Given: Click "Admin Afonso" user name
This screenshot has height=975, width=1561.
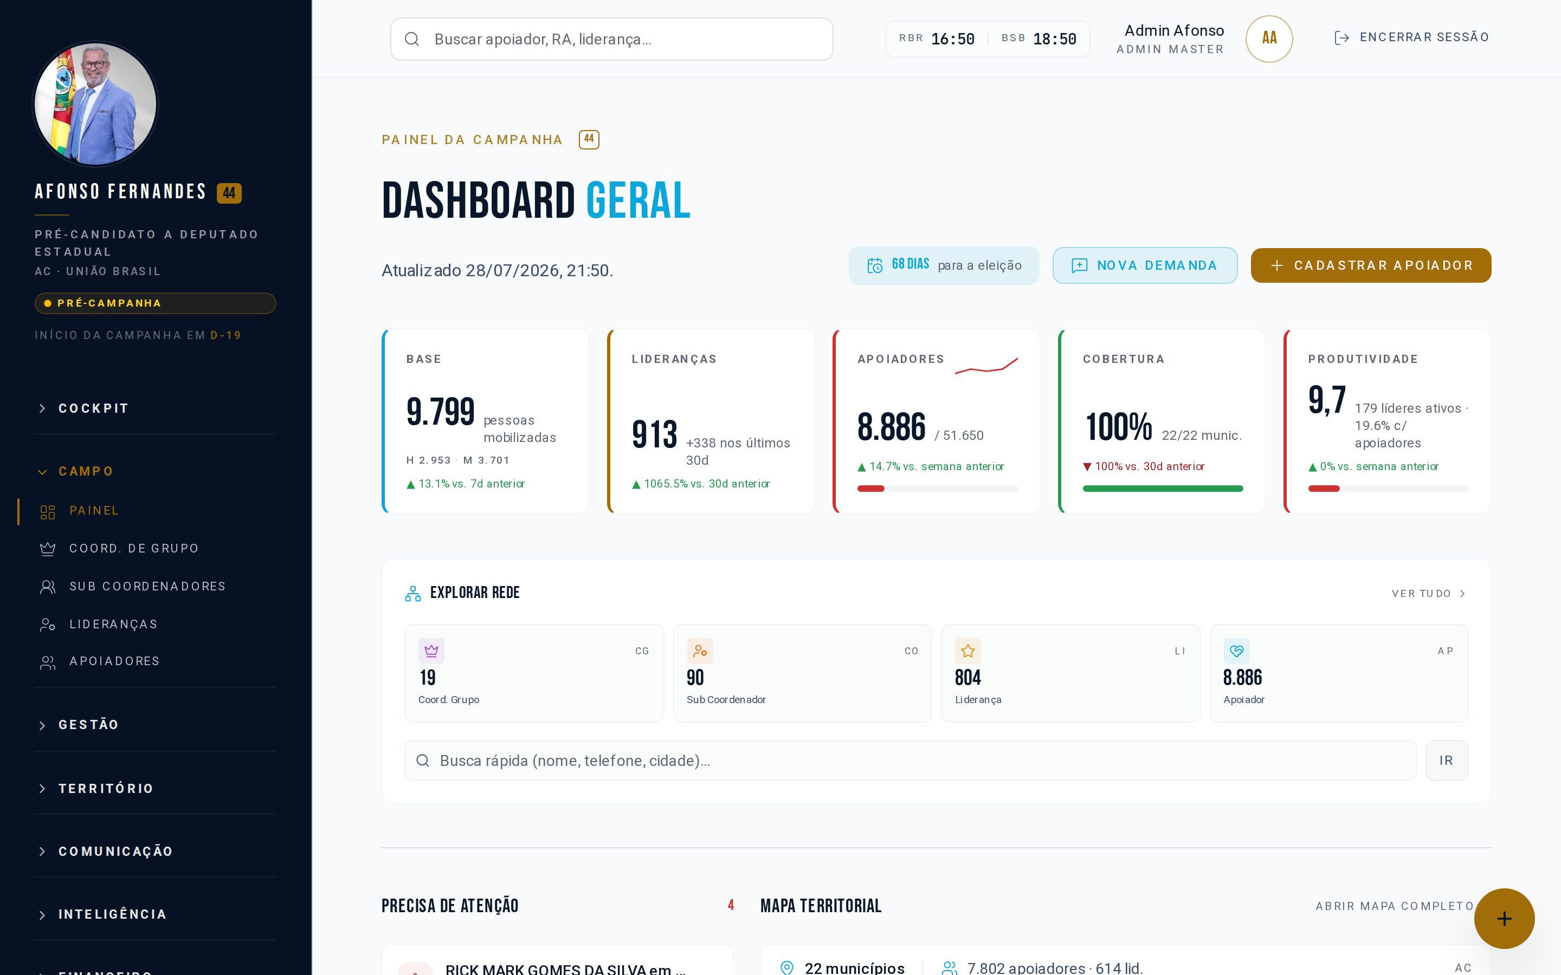Looking at the screenshot, I should [1174, 30].
